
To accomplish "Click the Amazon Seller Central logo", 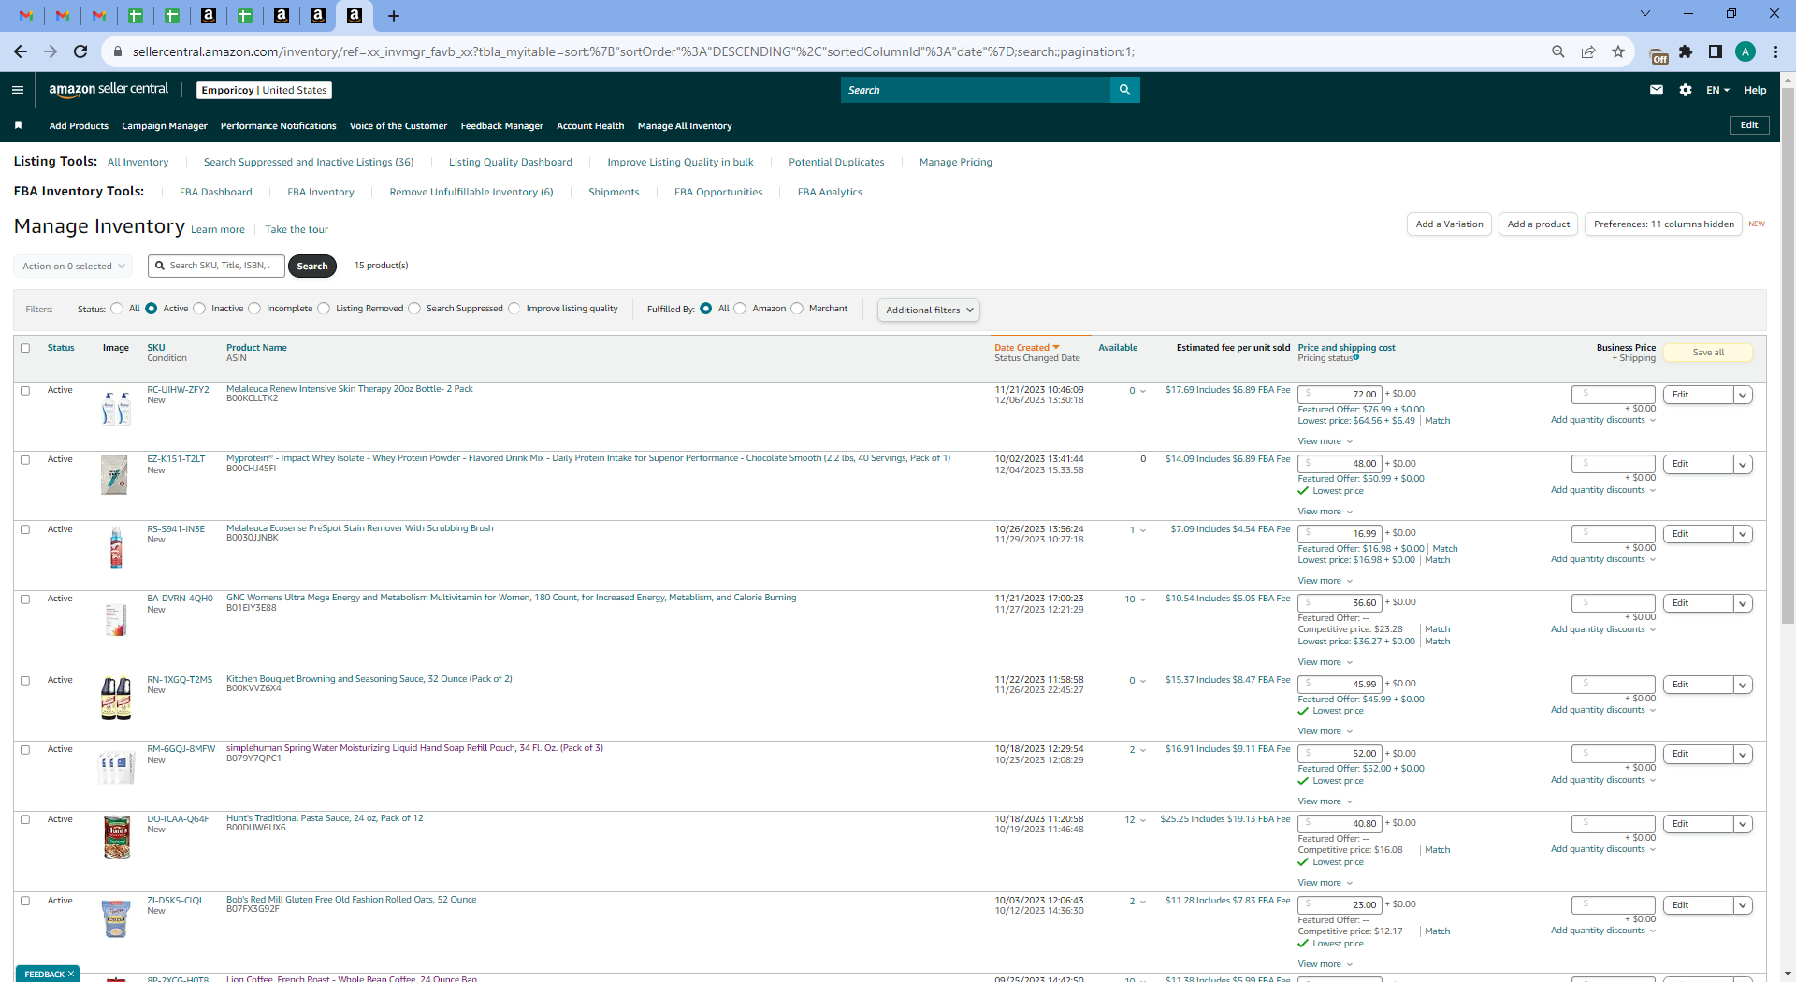I will [109, 90].
